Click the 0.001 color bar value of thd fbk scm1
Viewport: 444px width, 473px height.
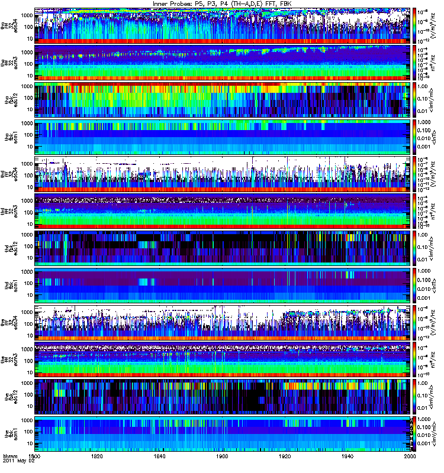424,298
